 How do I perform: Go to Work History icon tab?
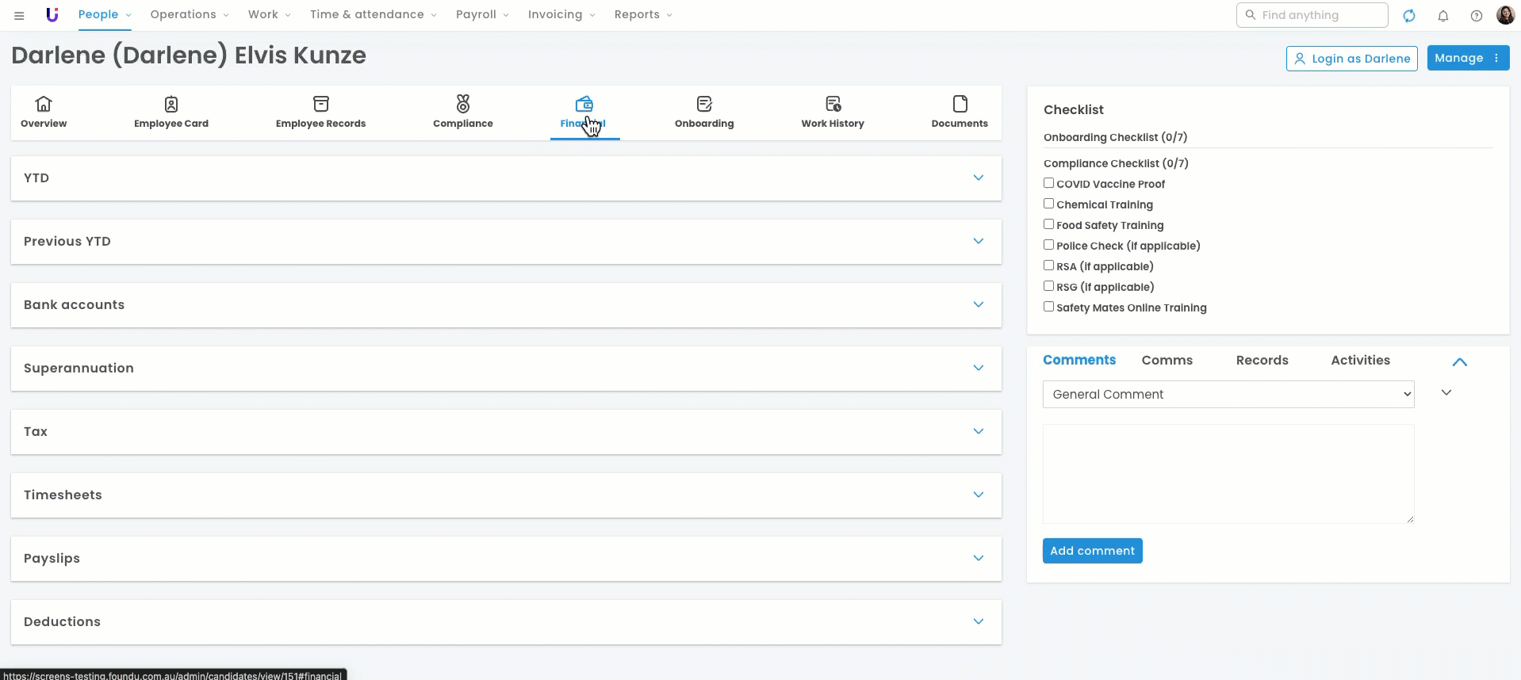(832, 112)
